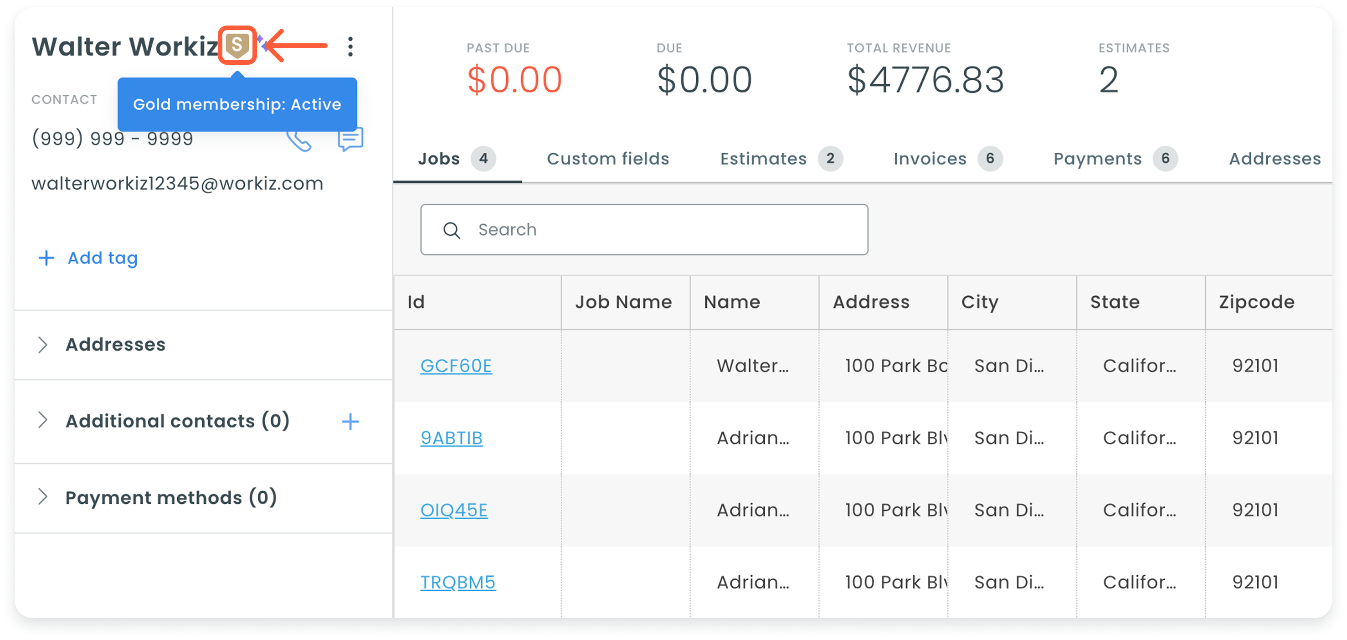Open the three-dot client options menu
The height and width of the screenshot is (640, 1347).
coord(350,46)
